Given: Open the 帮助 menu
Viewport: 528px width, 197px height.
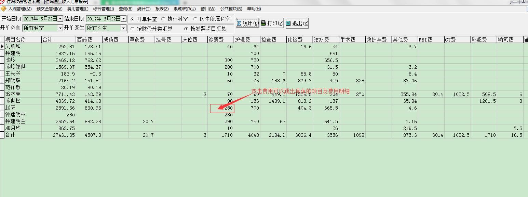Looking at the screenshot, I should point(254,9).
